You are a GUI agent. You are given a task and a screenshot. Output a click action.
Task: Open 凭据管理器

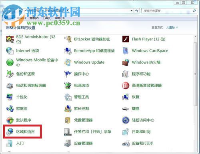(x=78, y=120)
